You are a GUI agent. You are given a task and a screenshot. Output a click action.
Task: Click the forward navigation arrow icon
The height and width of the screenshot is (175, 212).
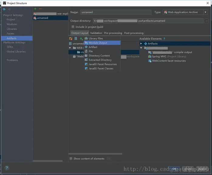click(x=9, y=9)
